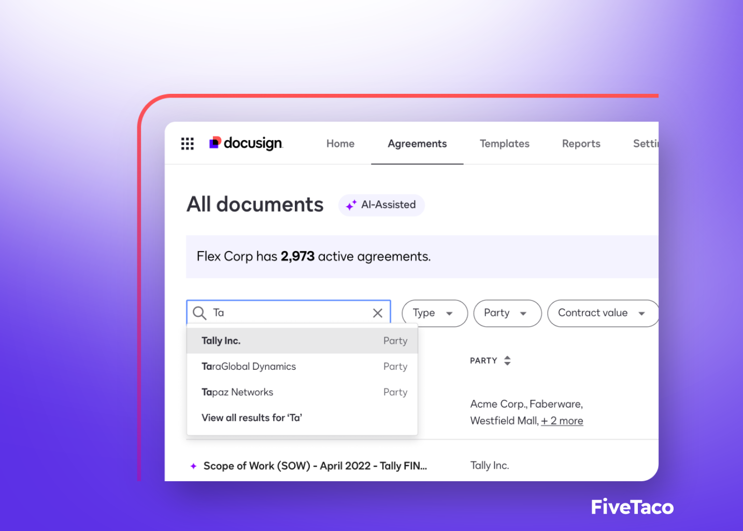Click the '+ 2 more' parties link
The height and width of the screenshot is (531, 743).
point(562,421)
